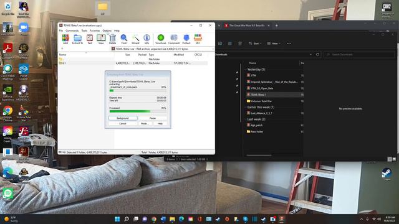The image size is (399, 224).
Task: Select the parent folder row '..'
Action: (133, 59)
